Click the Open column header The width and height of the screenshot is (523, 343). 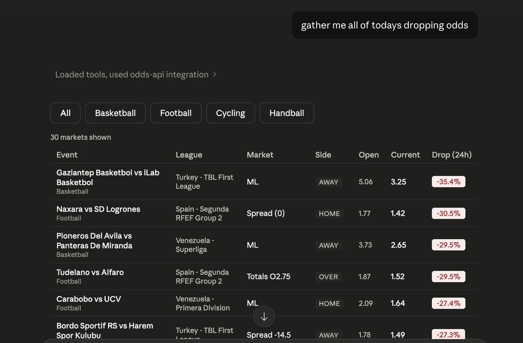(x=369, y=155)
